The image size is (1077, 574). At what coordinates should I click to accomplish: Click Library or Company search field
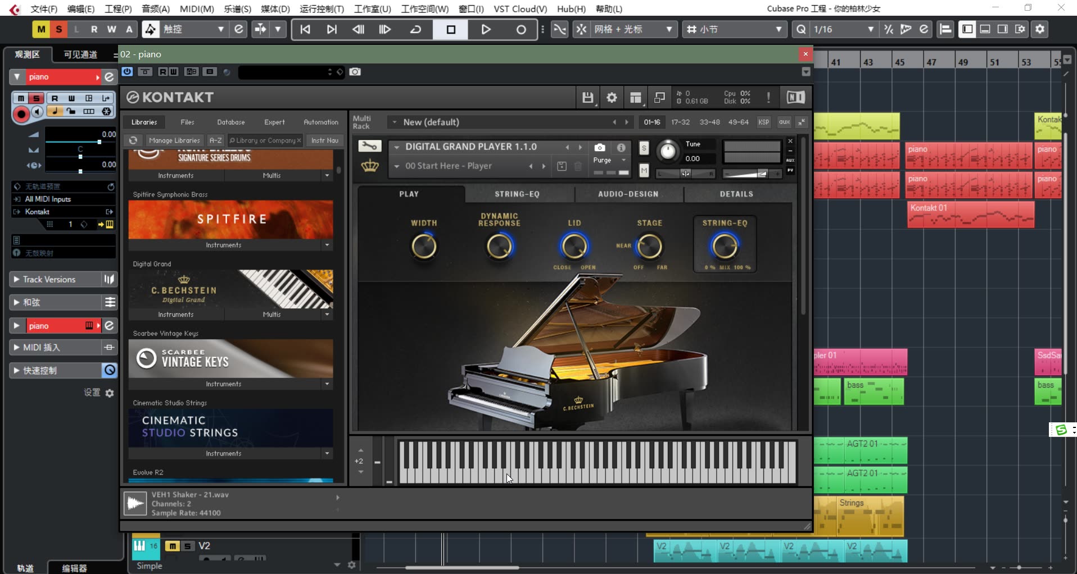[x=264, y=140]
